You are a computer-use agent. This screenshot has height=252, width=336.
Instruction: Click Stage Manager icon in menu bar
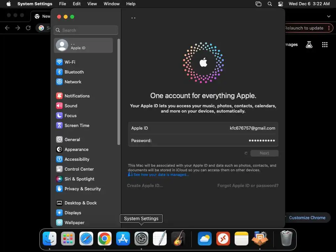click(x=259, y=4)
